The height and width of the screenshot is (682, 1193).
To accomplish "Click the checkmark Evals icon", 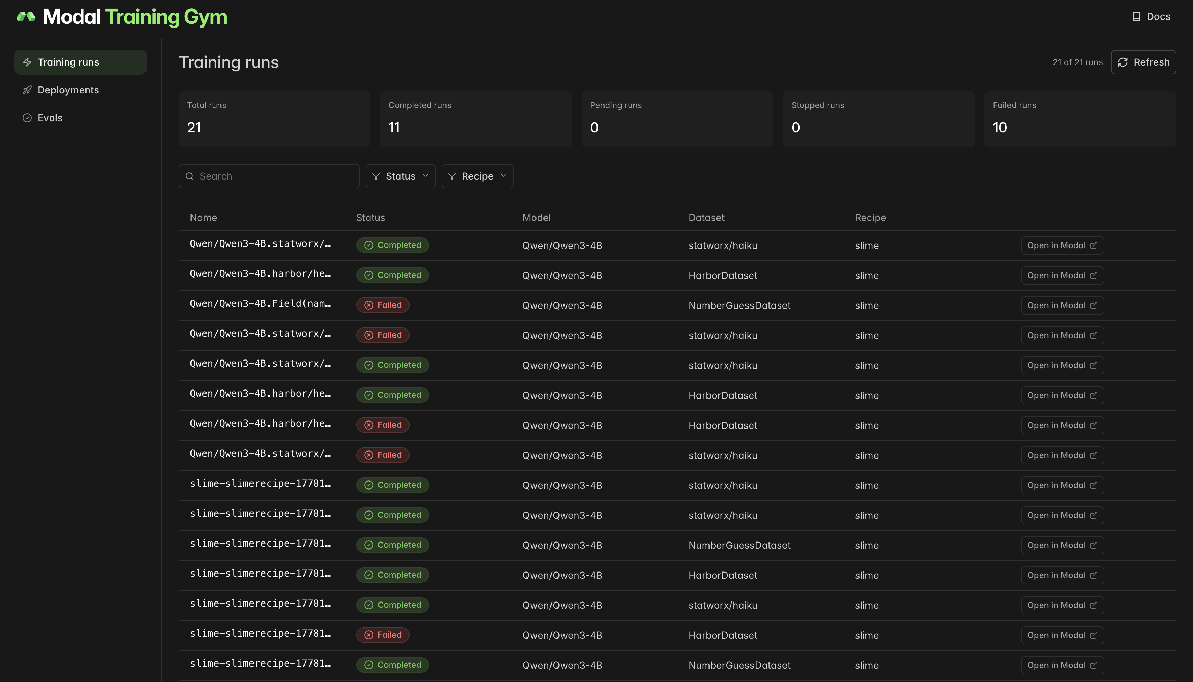I will pyautogui.click(x=27, y=118).
